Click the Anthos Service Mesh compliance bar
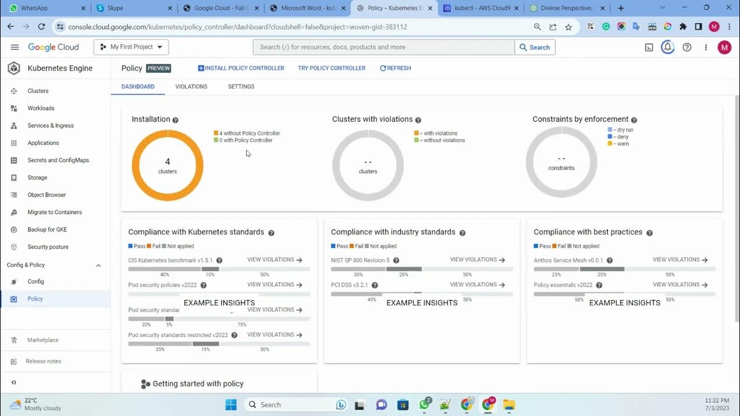Viewport: 740px width, 416px height. (x=625, y=269)
